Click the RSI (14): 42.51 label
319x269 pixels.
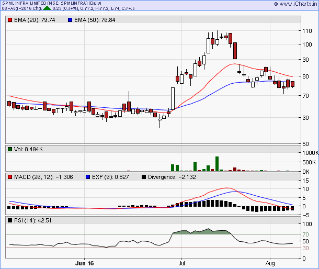33,220
